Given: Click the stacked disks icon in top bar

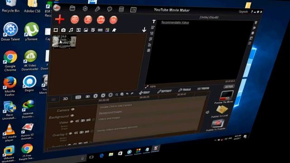Looking at the screenshot, I should (121, 9).
